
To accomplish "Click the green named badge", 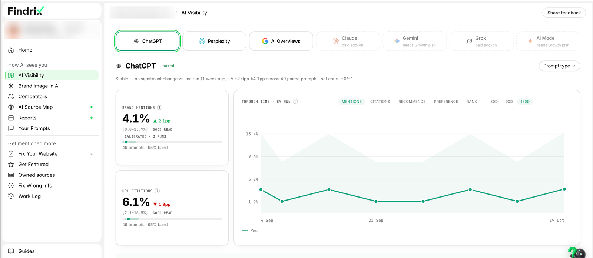I will coord(168,66).
